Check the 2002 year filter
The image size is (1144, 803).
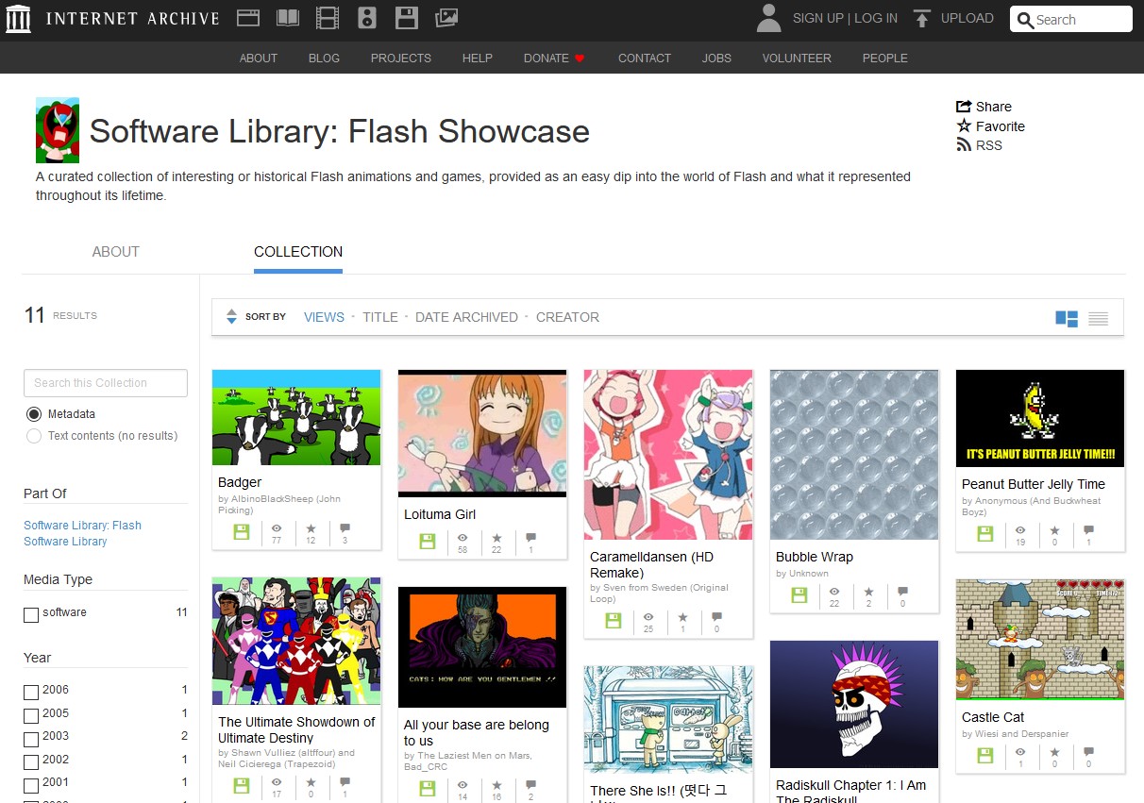click(x=31, y=762)
